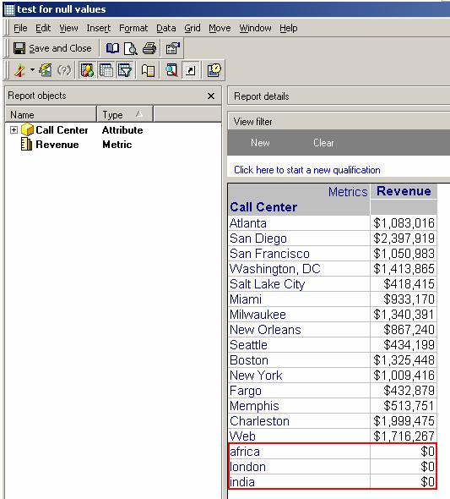Open the Data menu
The height and width of the screenshot is (499, 450).
pyautogui.click(x=166, y=28)
